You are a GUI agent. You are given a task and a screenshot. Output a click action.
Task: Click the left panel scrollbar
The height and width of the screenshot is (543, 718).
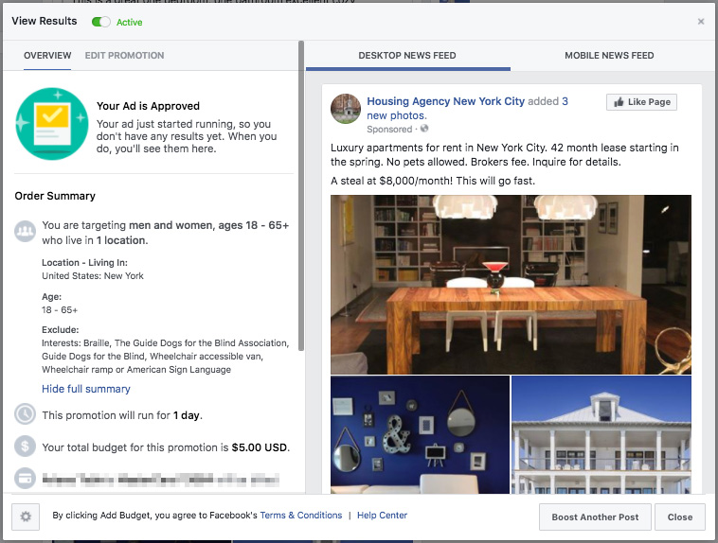point(301,196)
